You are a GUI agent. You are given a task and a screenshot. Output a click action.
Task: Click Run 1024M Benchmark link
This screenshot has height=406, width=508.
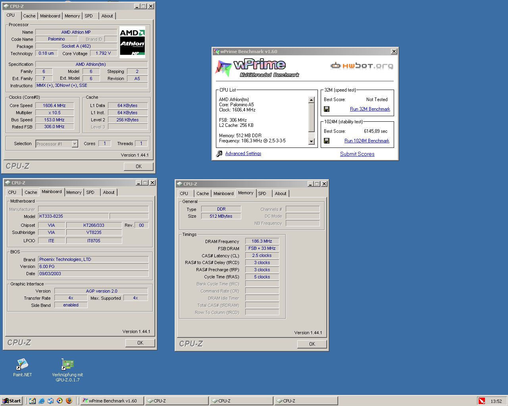tap(367, 141)
